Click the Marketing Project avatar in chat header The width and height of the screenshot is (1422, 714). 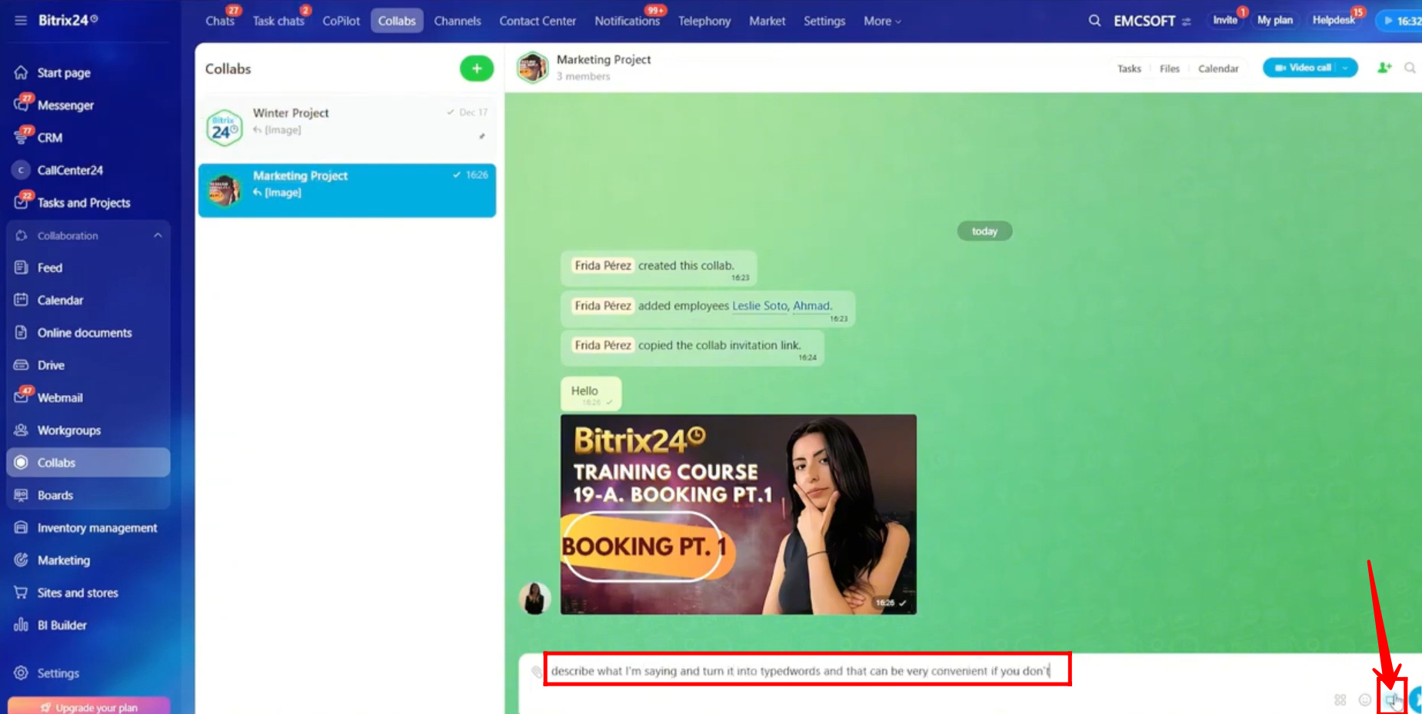532,68
